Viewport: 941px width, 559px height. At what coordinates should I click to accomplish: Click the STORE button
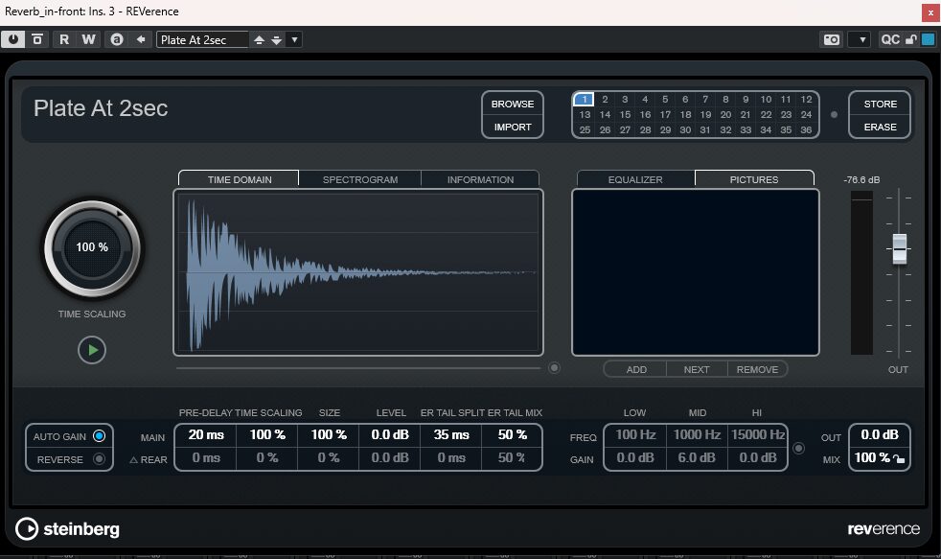pos(880,104)
